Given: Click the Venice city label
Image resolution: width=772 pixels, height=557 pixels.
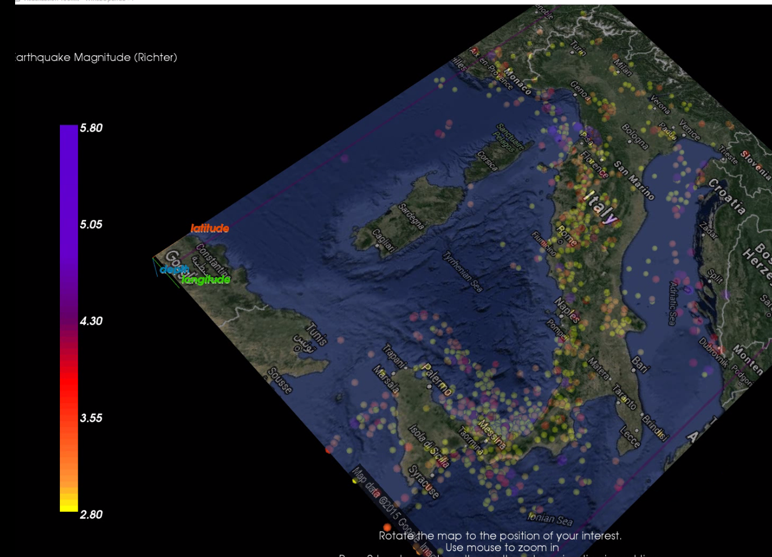Looking at the screenshot, I should (690, 130).
